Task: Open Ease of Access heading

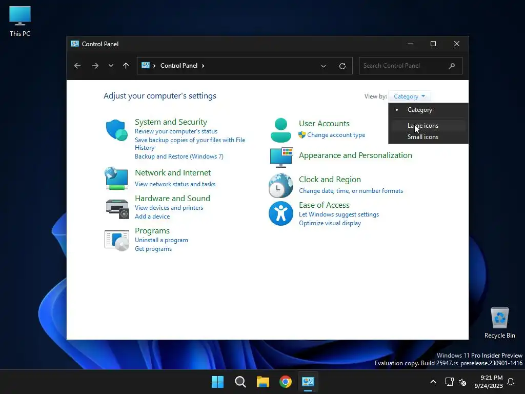Action: (324, 205)
